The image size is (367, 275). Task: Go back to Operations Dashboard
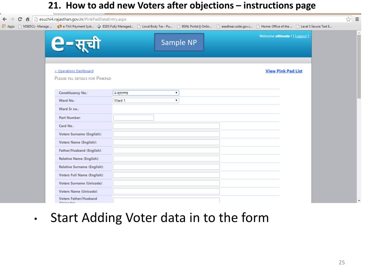pos(74,71)
